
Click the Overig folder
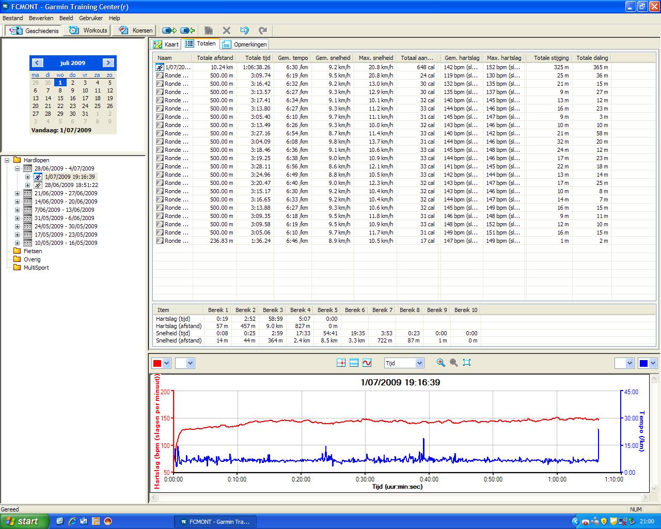32,259
